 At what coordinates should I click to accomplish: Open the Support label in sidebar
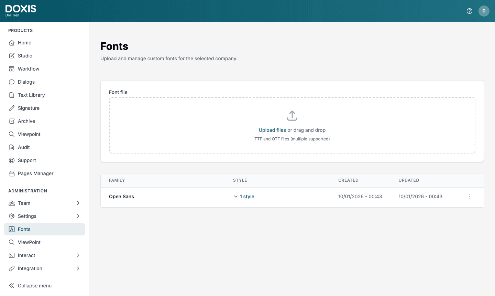tap(27, 160)
